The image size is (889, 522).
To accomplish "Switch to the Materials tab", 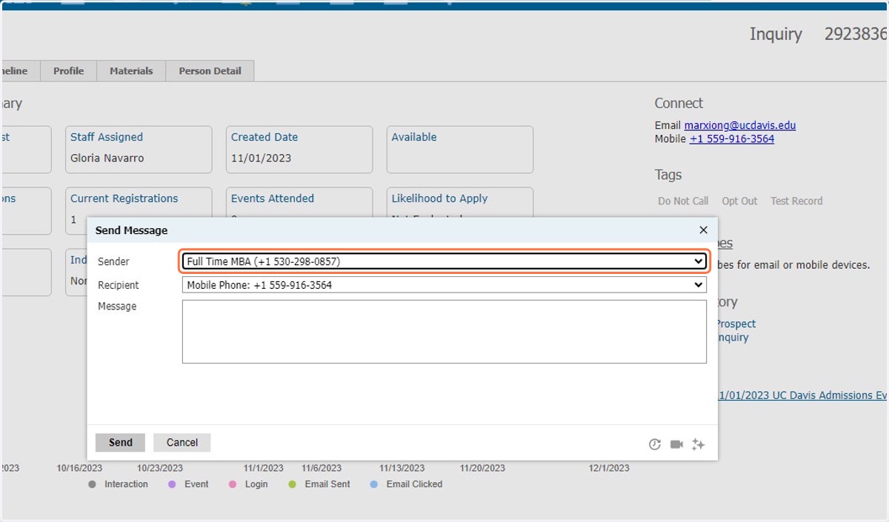I will point(131,71).
